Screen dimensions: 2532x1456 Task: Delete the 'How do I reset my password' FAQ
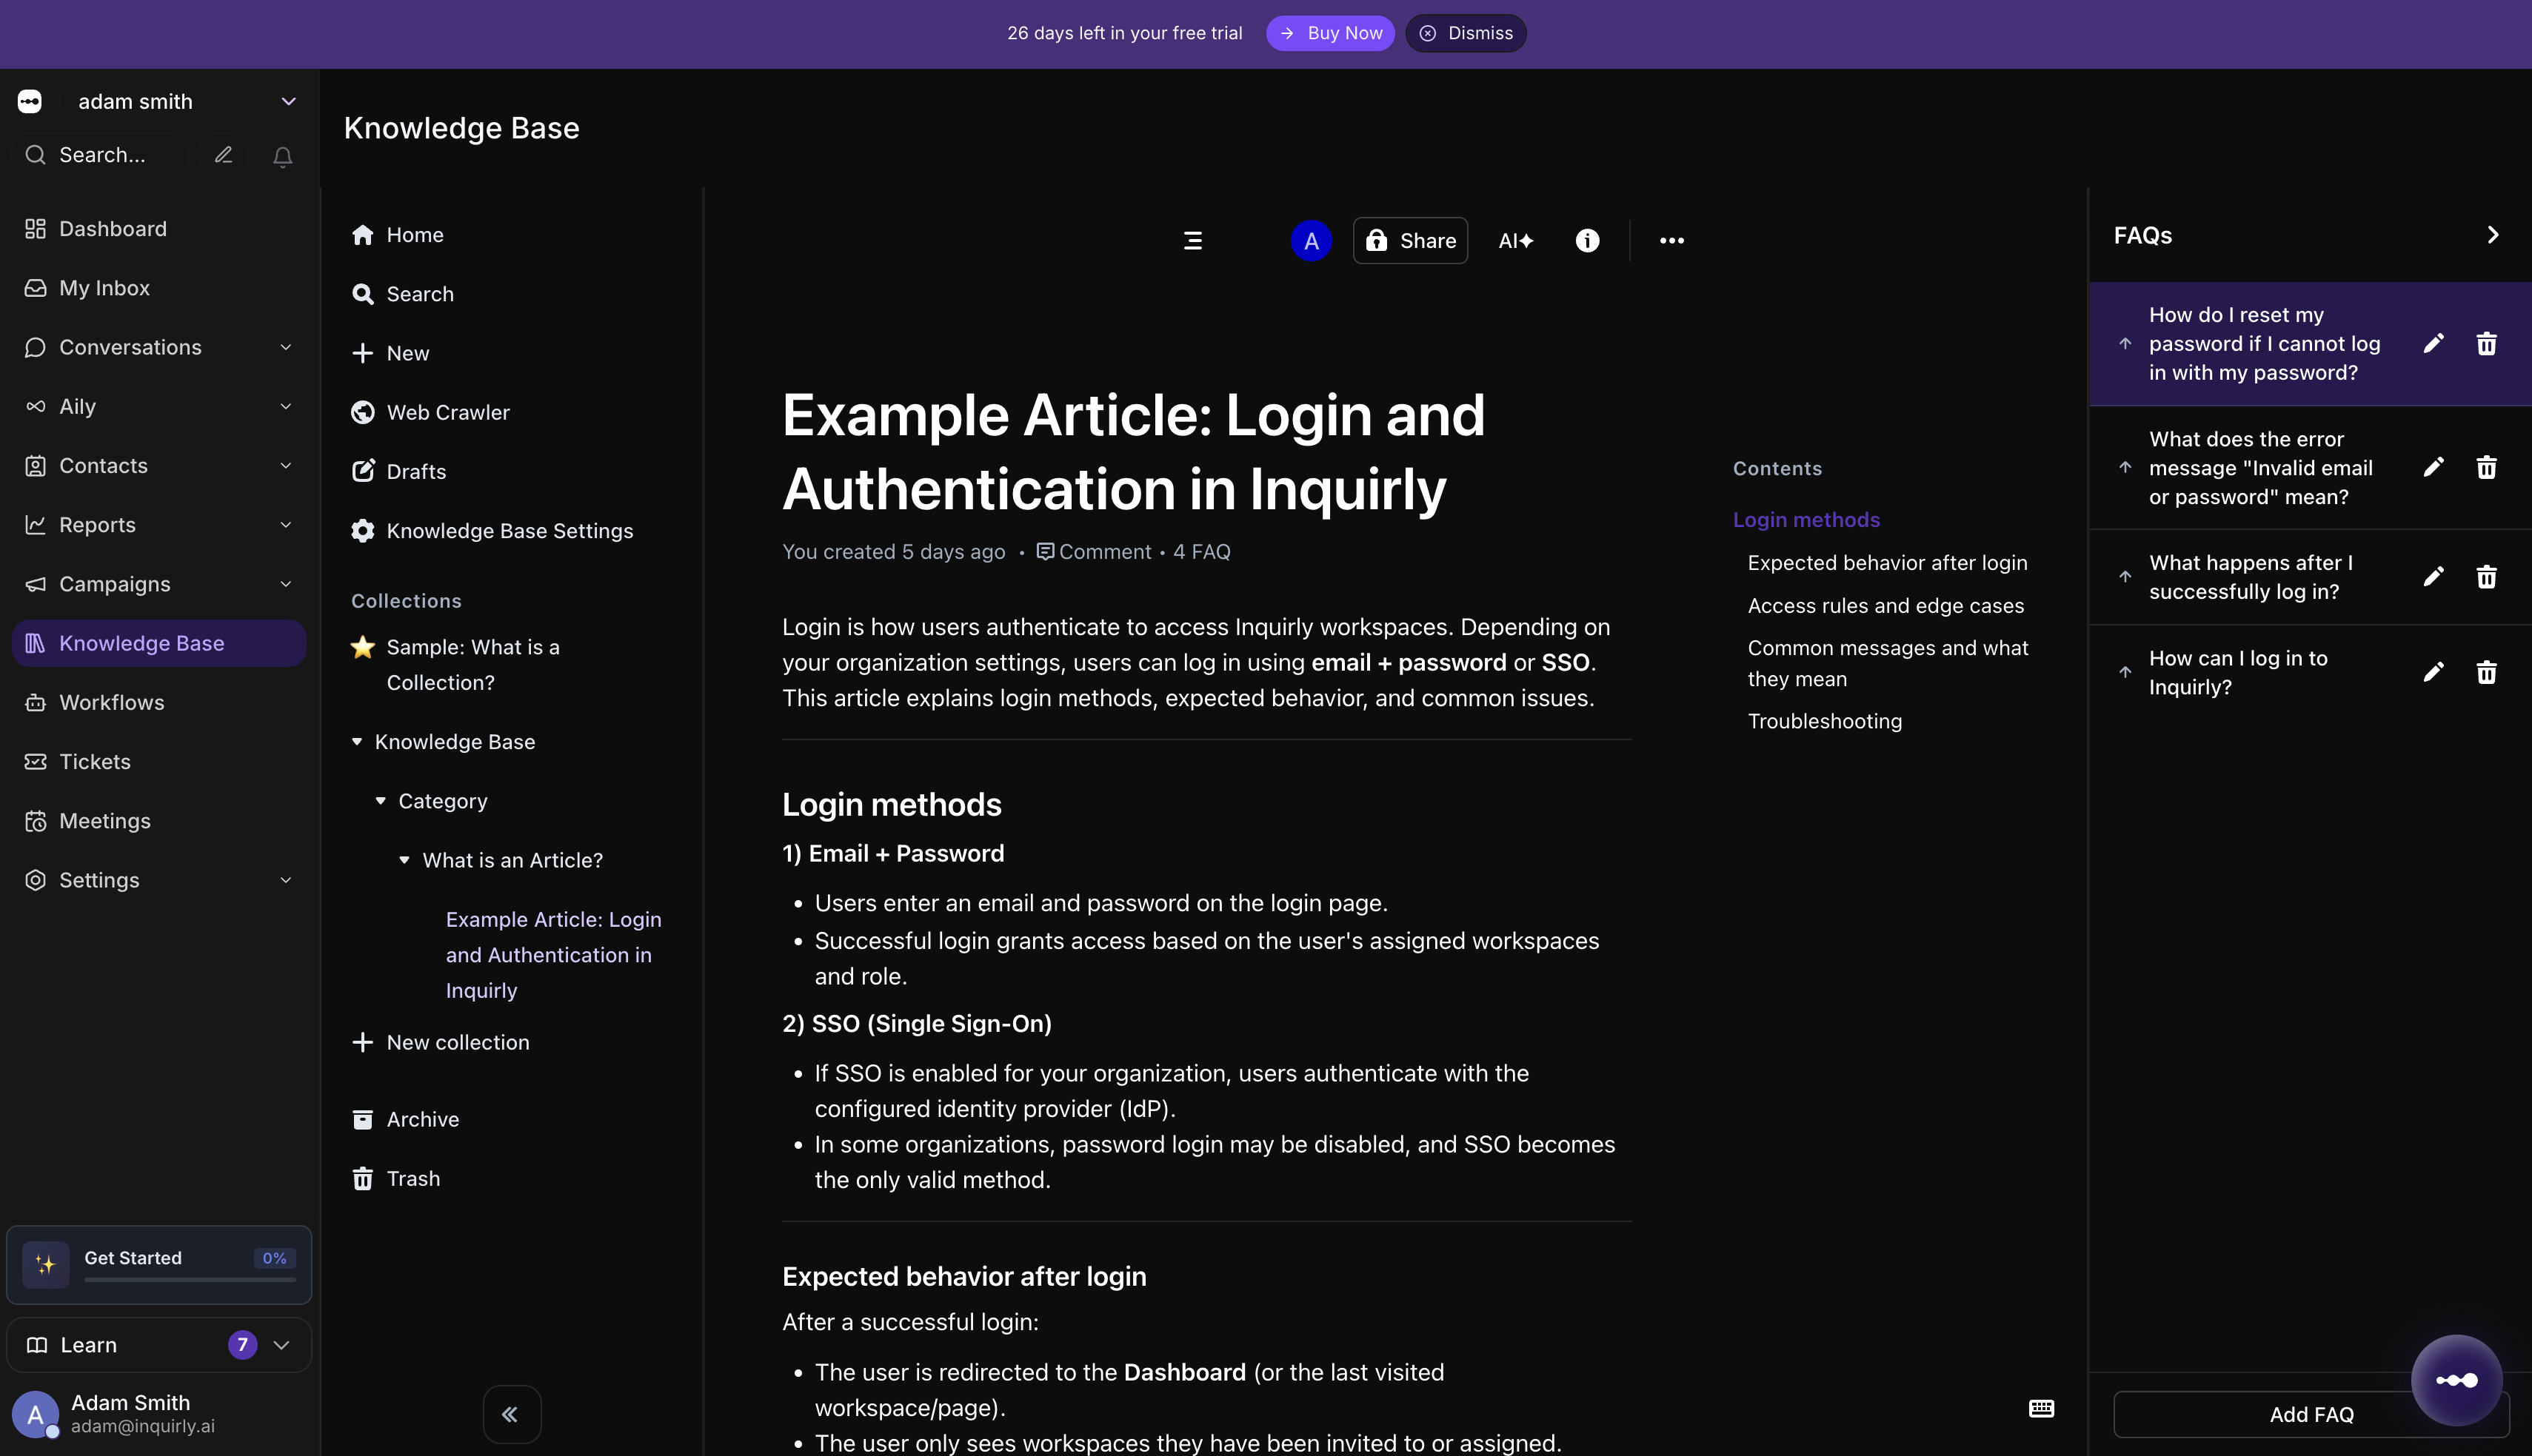(x=2486, y=344)
